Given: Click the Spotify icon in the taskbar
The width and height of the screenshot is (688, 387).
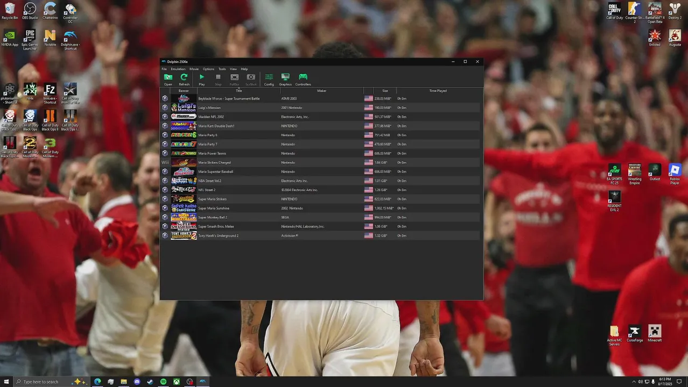Looking at the screenshot, I should 163,382.
